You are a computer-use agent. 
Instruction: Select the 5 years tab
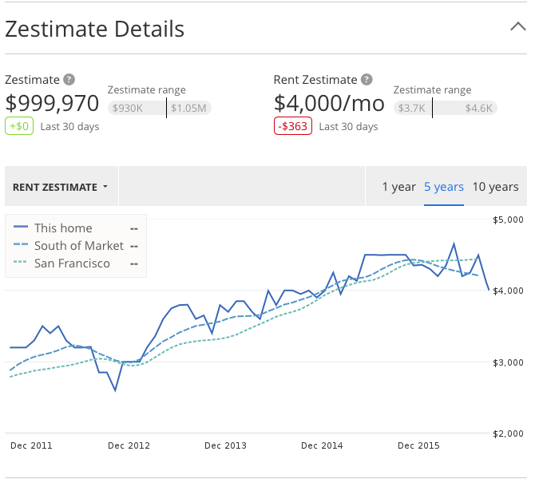[x=444, y=187]
